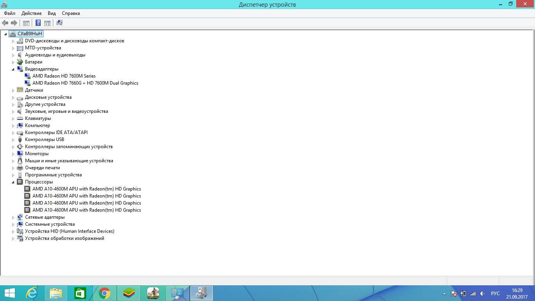This screenshot has height=301, width=535.
Task: Click the battery power tray icon
Action: pyautogui.click(x=463, y=294)
